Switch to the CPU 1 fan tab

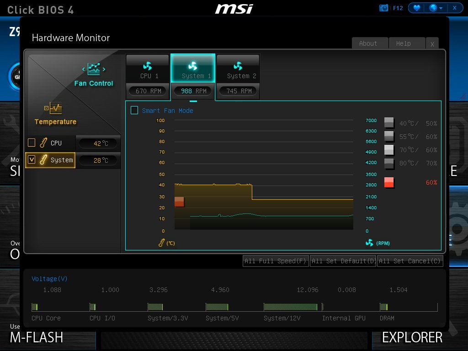(x=148, y=69)
